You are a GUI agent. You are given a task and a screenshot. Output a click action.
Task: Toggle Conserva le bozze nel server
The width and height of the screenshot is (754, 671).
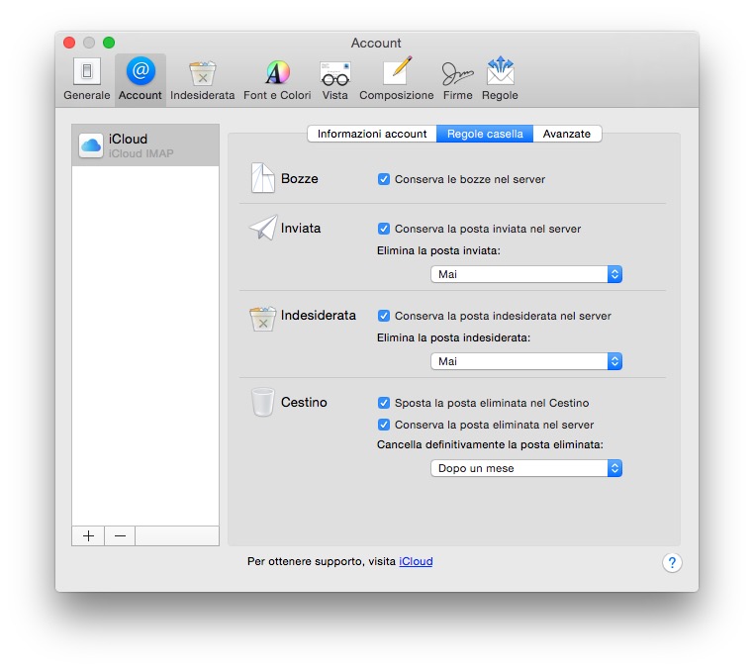coord(383,179)
